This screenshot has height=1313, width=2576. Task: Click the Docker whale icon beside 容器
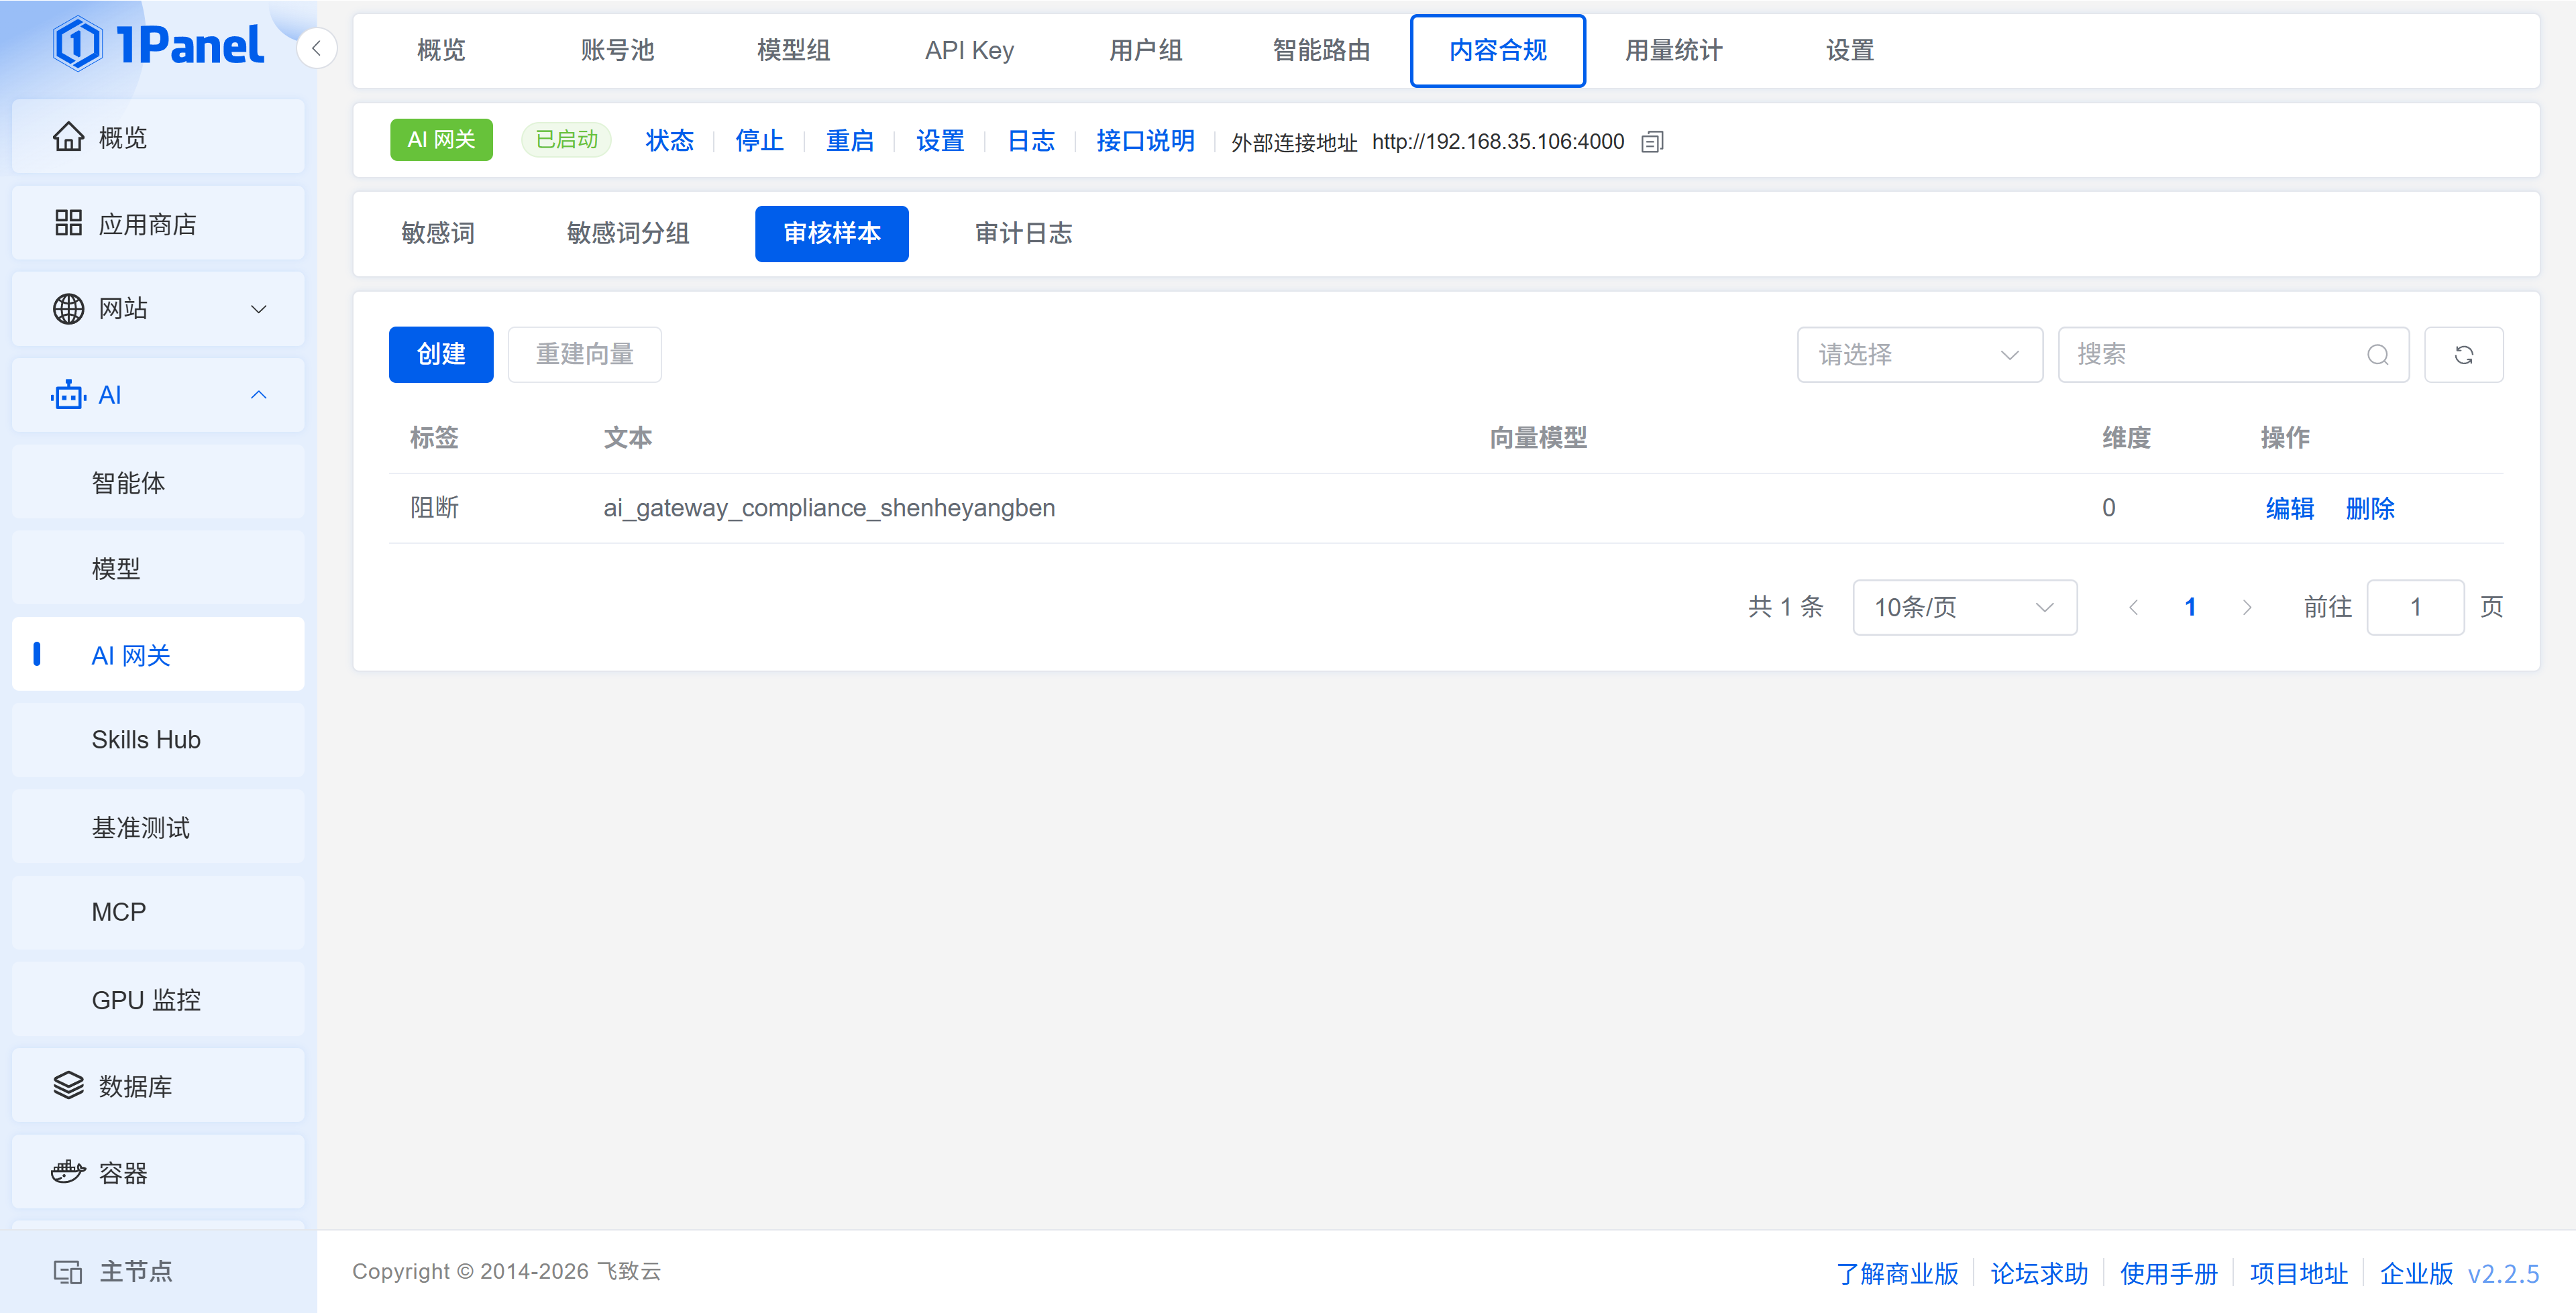(x=68, y=1172)
